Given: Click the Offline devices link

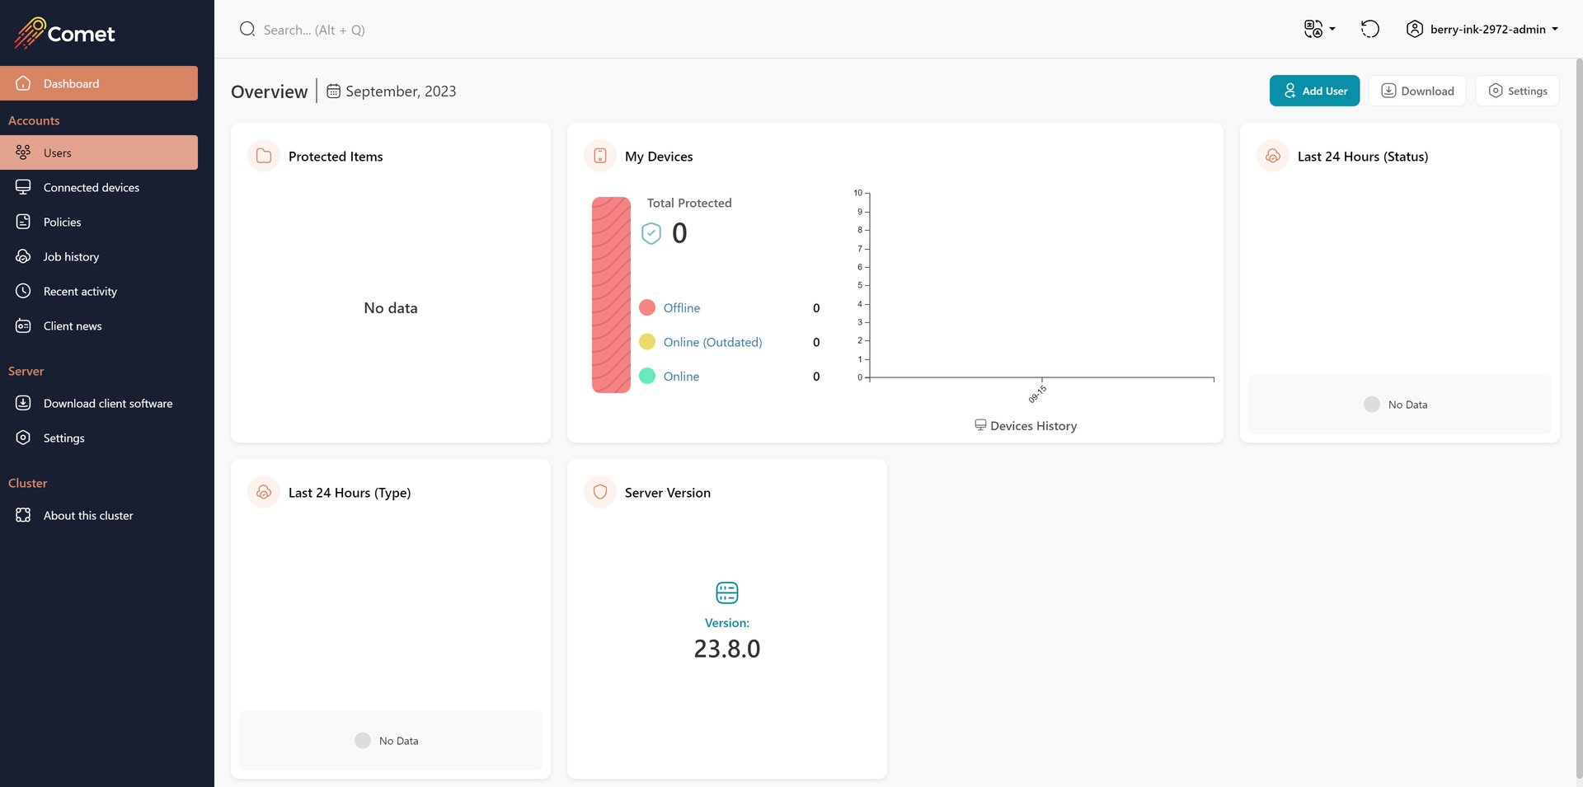Looking at the screenshot, I should point(682,307).
